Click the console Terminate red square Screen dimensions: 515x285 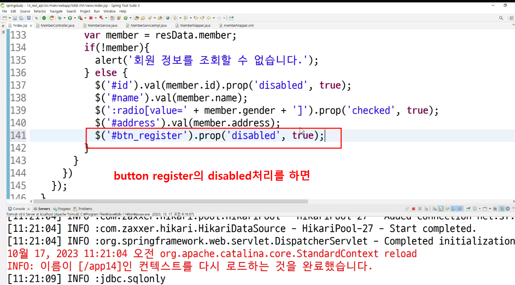click(x=414, y=209)
